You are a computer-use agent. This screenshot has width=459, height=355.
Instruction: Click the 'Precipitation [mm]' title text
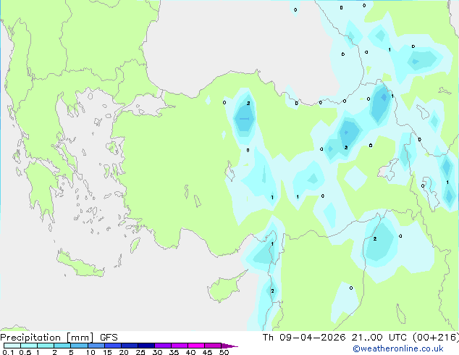[x=47, y=338]
